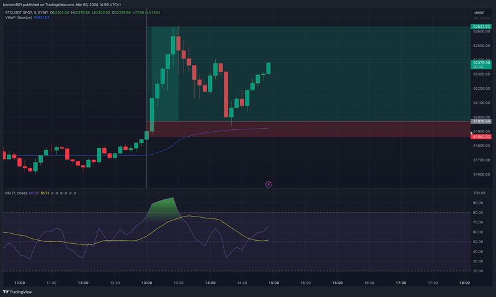The width and height of the screenshot is (496, 297).
Task: Click the yellow RSI average value 51.71
Action: click(x=45, y=193)
